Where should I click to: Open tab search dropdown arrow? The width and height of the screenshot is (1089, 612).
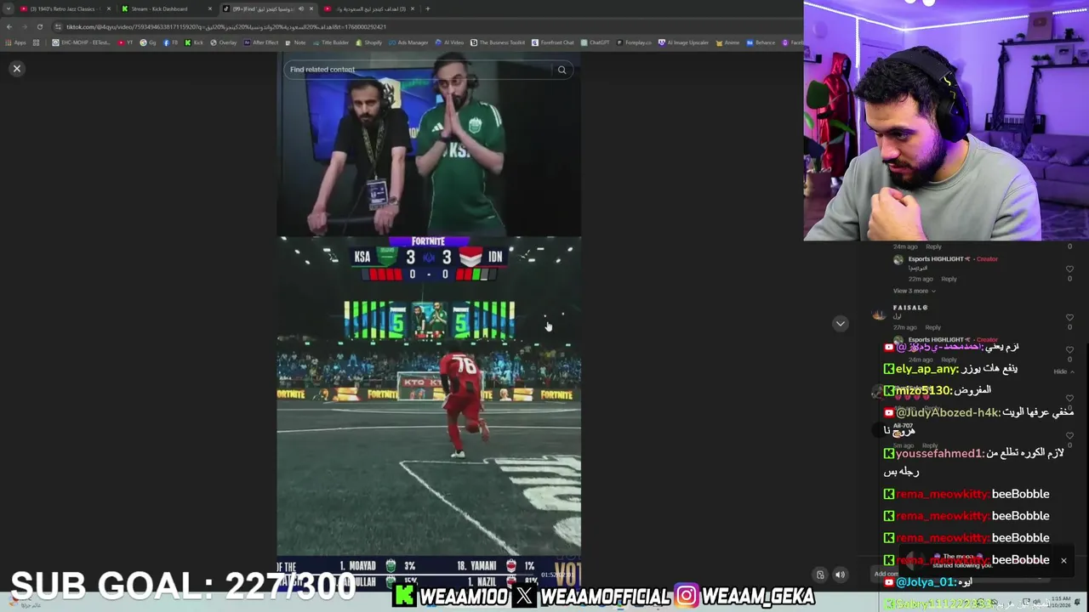click(x=9, y=8)
